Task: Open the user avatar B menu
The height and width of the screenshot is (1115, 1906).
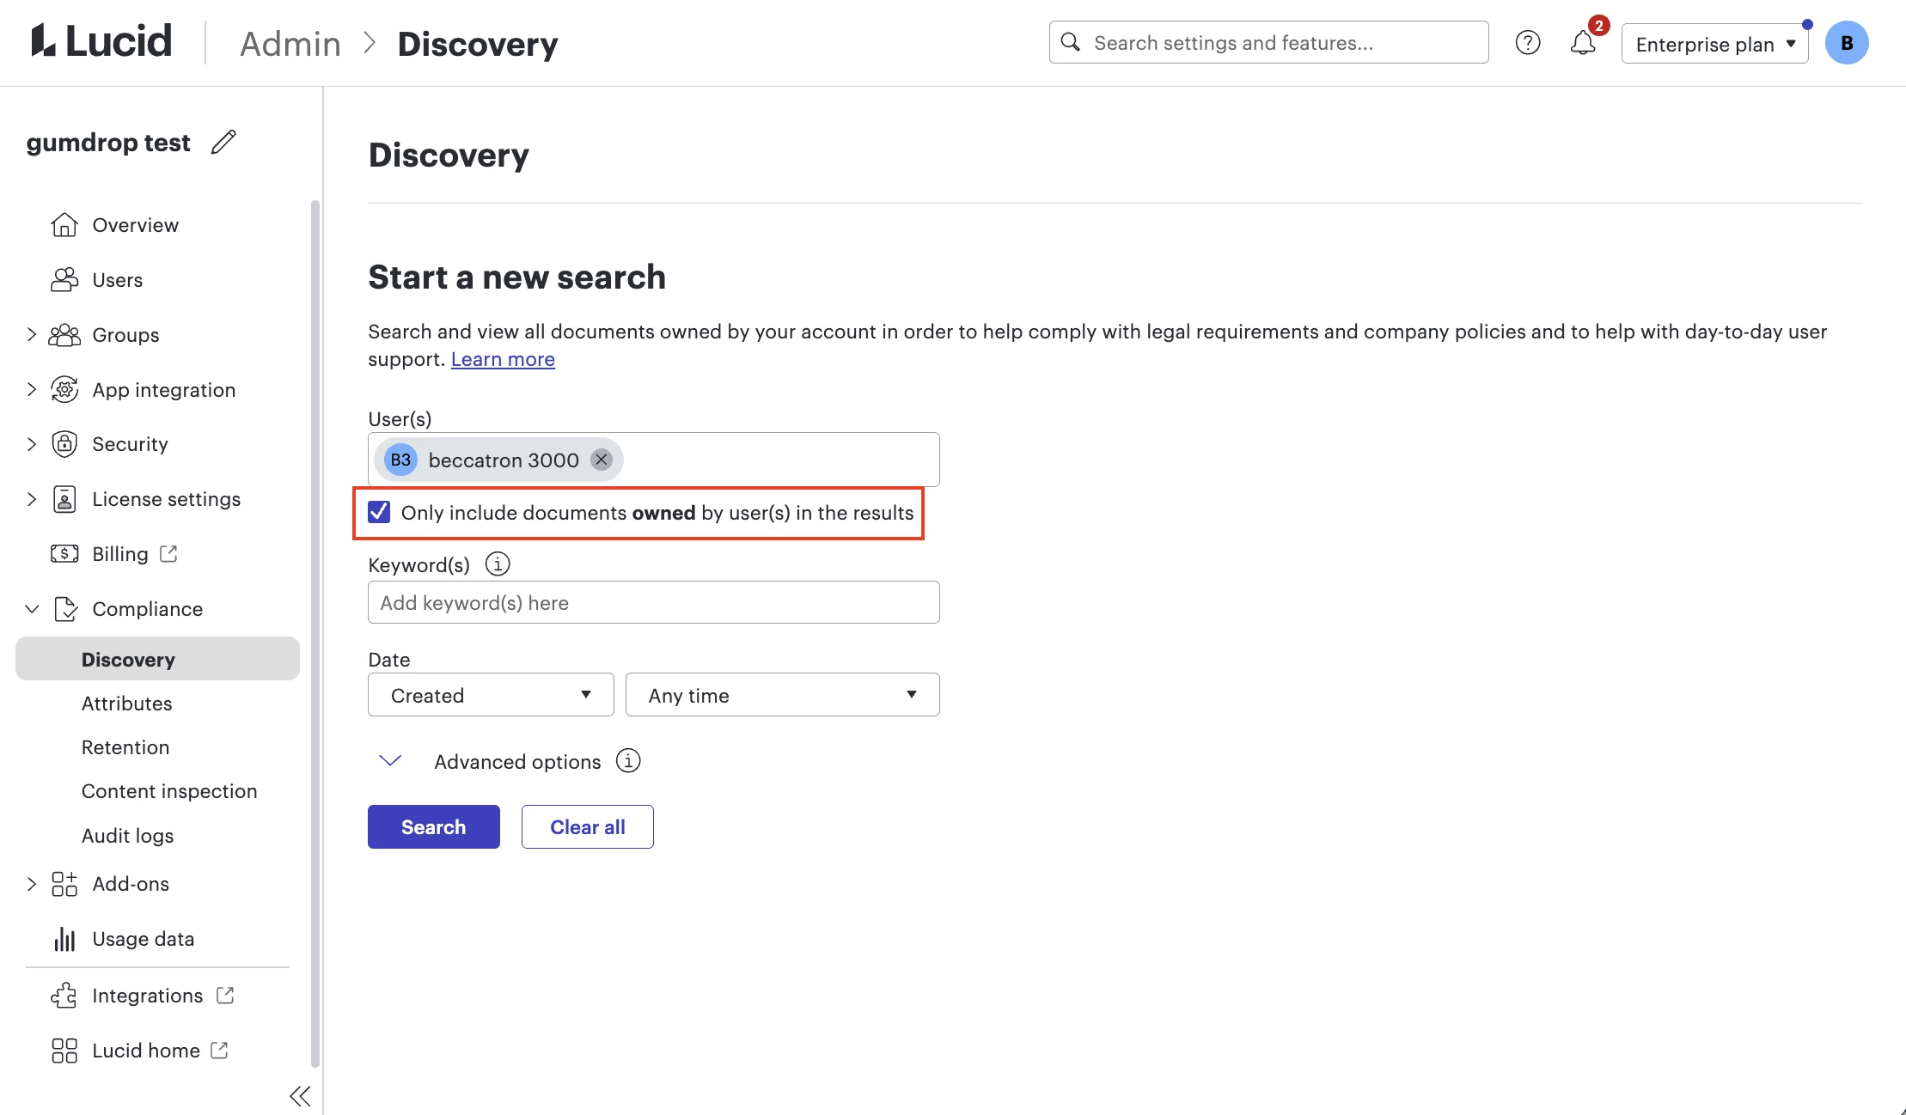Action: tap(1846, 43)
